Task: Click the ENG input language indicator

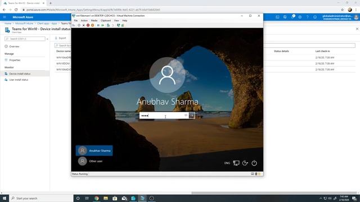Action: click(x=227, y=163)
